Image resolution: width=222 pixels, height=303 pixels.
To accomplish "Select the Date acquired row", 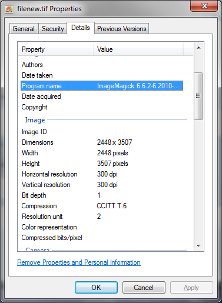I will (102, 96).
